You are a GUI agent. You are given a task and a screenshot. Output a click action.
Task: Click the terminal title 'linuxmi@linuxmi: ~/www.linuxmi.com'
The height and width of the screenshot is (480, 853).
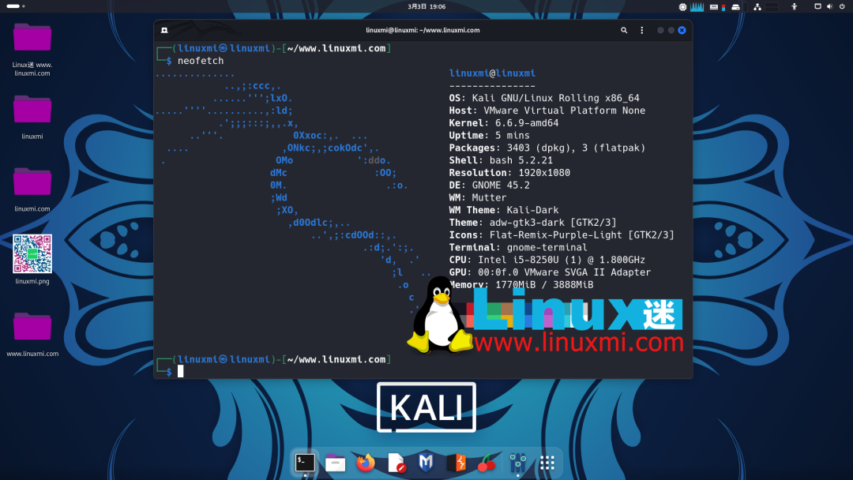[x=423, y=31]
